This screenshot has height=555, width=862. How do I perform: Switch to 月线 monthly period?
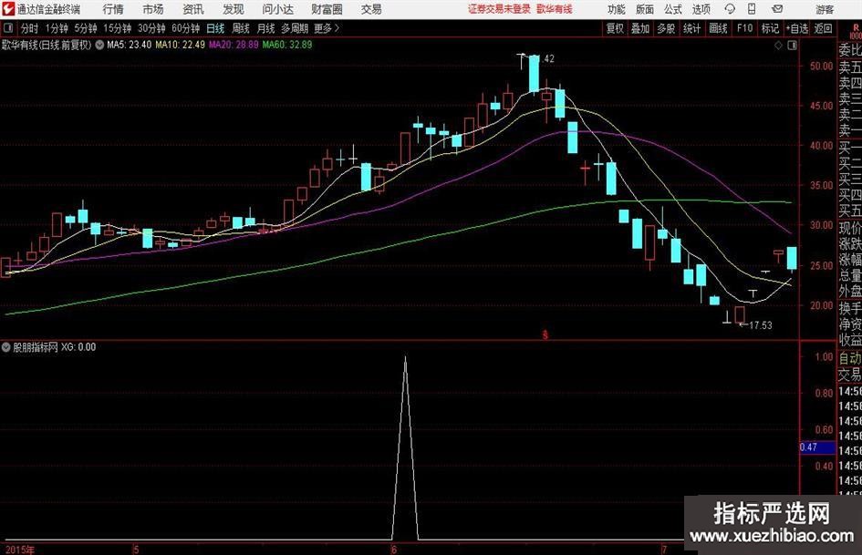pos(266,28)
